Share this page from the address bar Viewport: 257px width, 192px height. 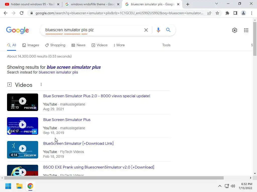[209, 13]
